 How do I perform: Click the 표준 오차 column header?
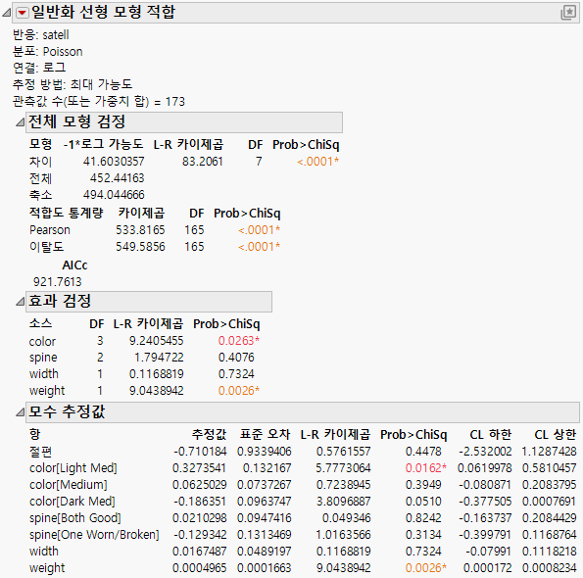pyautogui.click(x=265, y=434)
